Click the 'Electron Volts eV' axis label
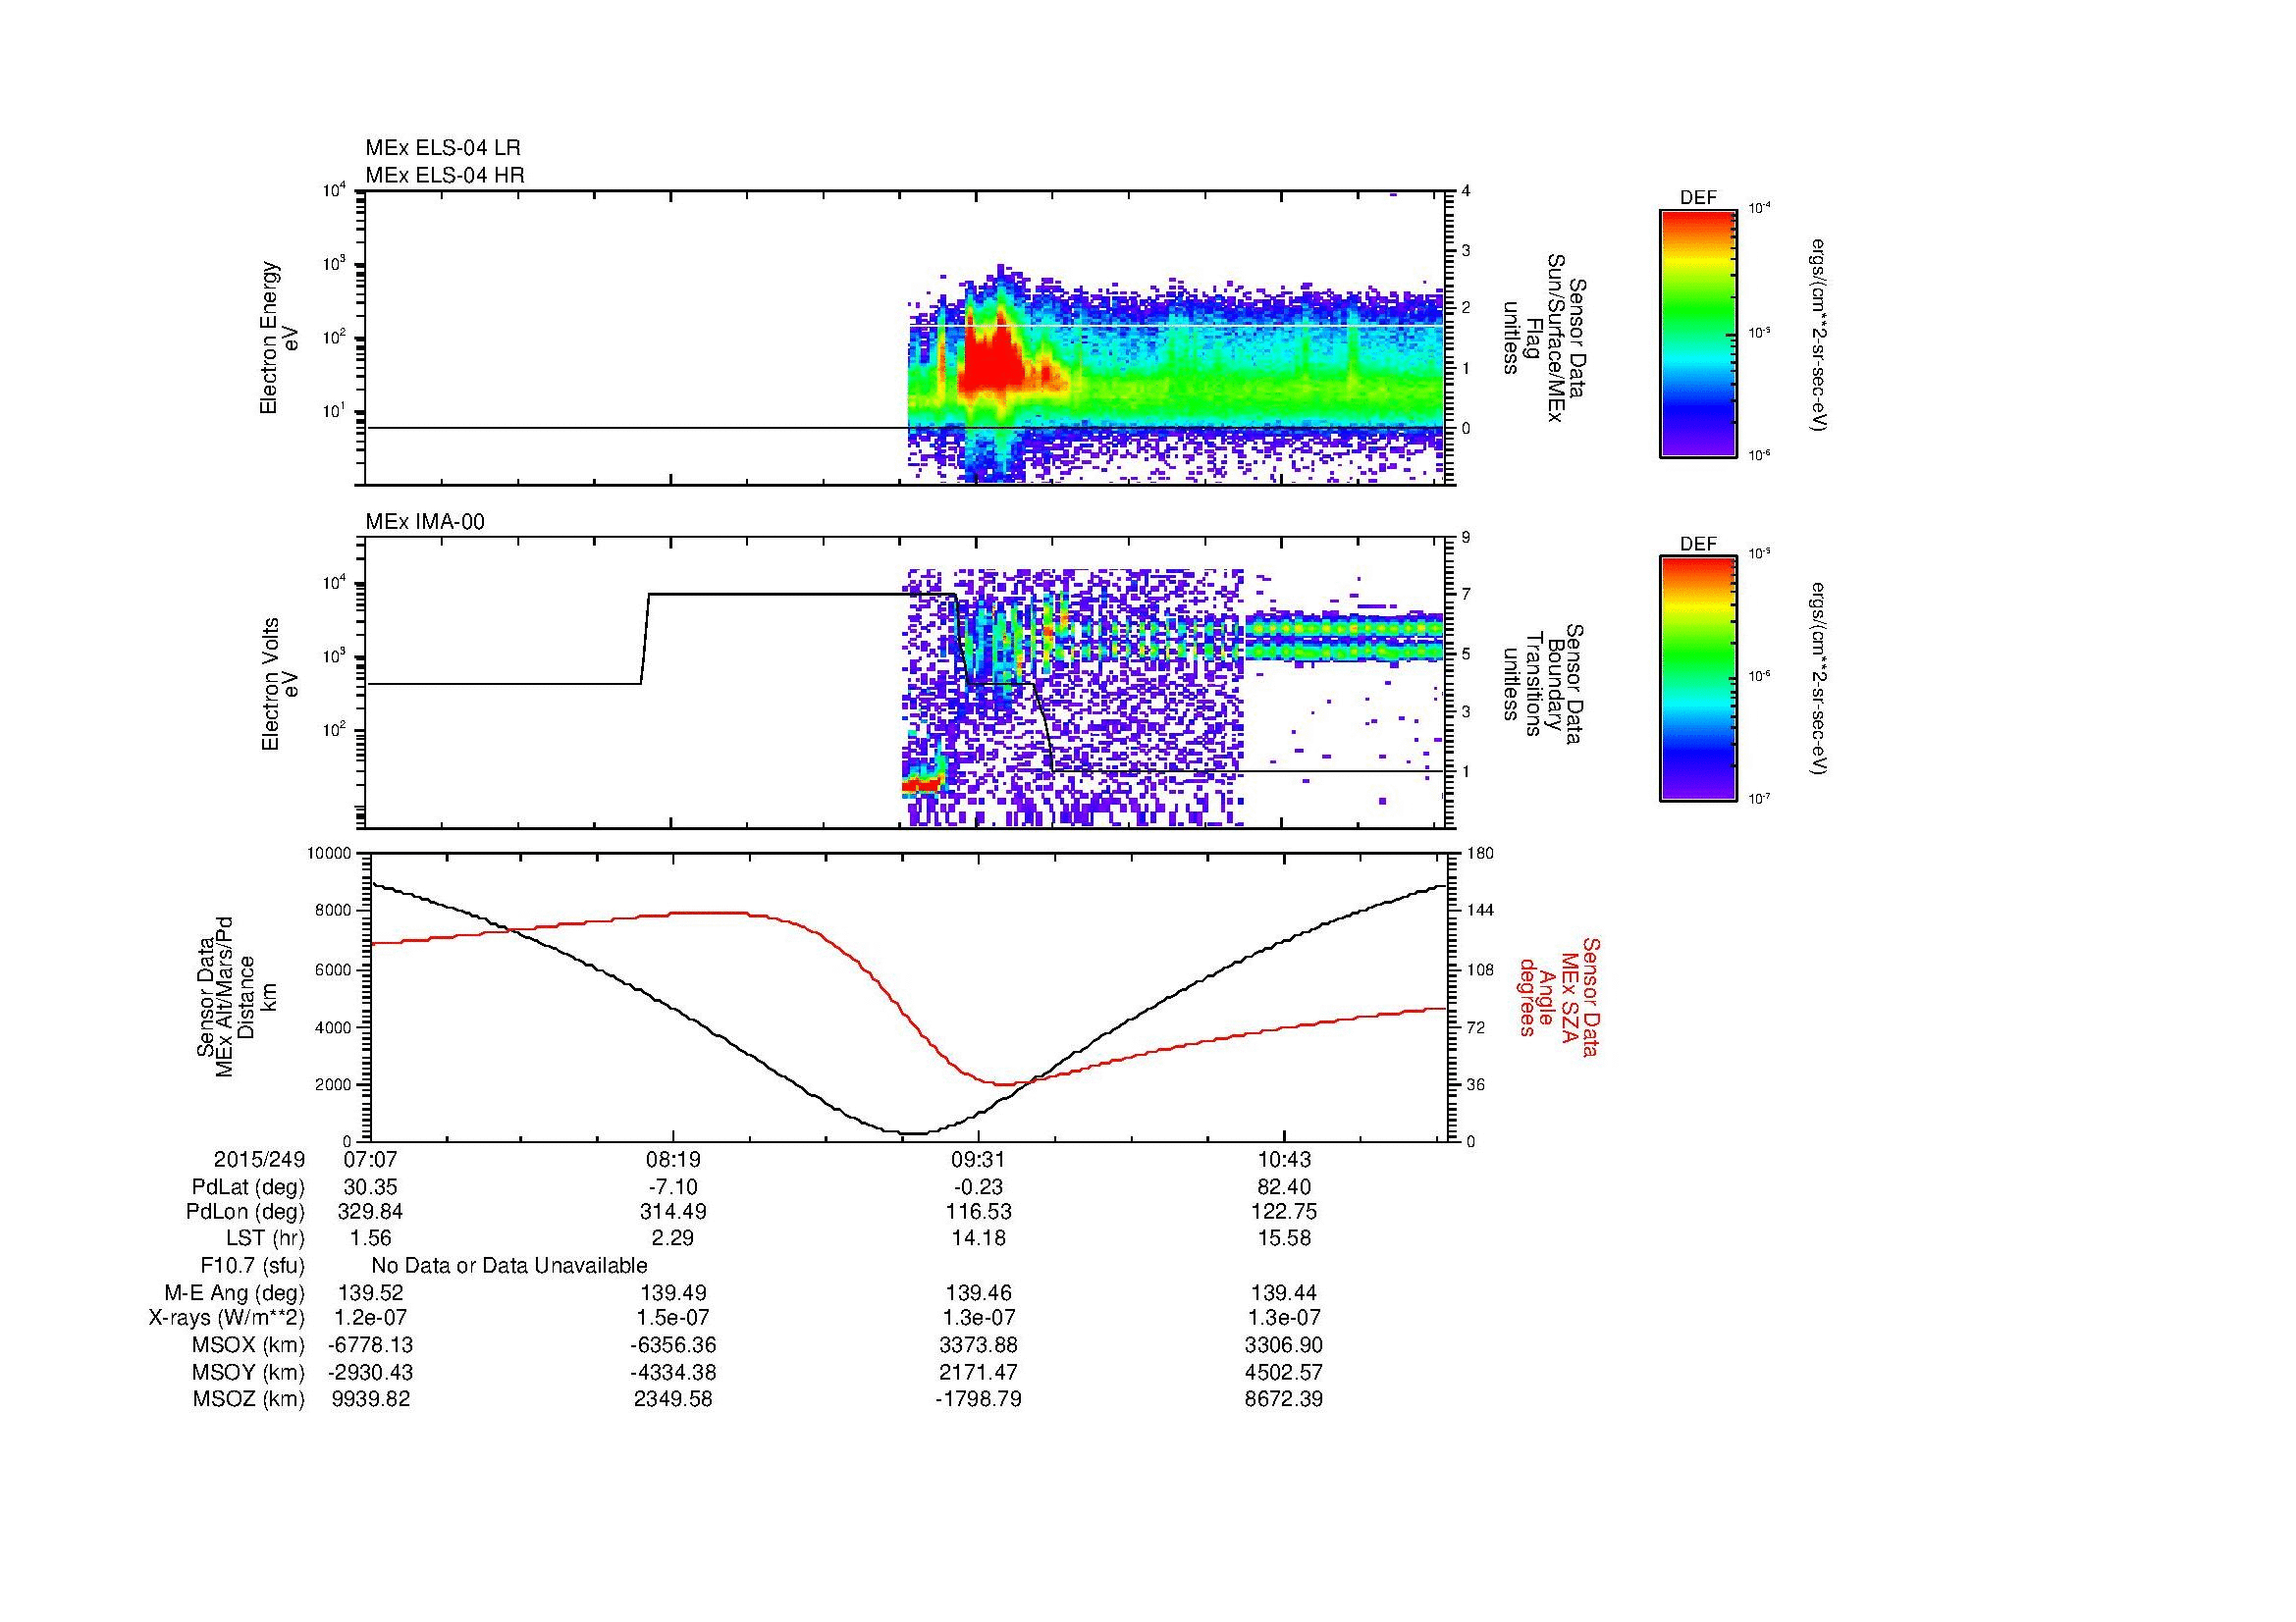 coord(279,684)
